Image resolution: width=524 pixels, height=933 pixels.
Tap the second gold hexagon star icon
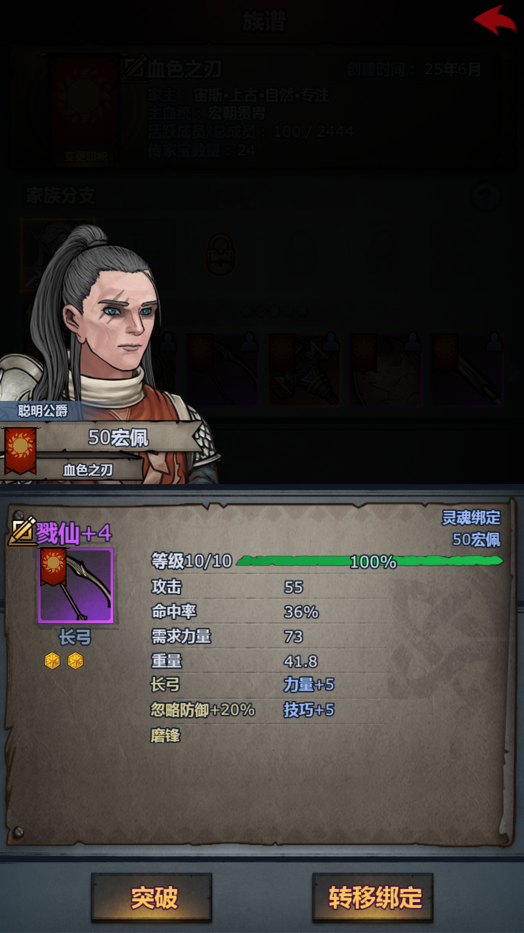coord(76,661)
